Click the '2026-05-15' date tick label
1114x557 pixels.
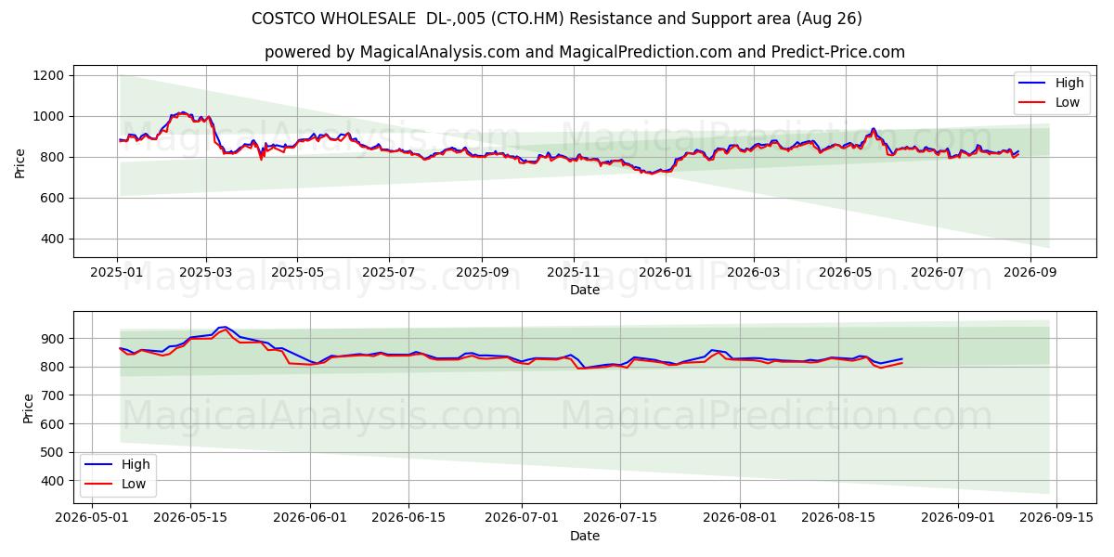190,518
